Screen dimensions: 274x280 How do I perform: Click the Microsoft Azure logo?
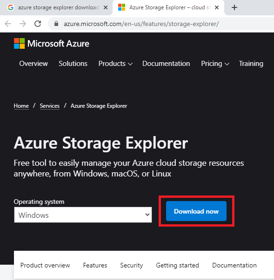(x=52, y=43)
